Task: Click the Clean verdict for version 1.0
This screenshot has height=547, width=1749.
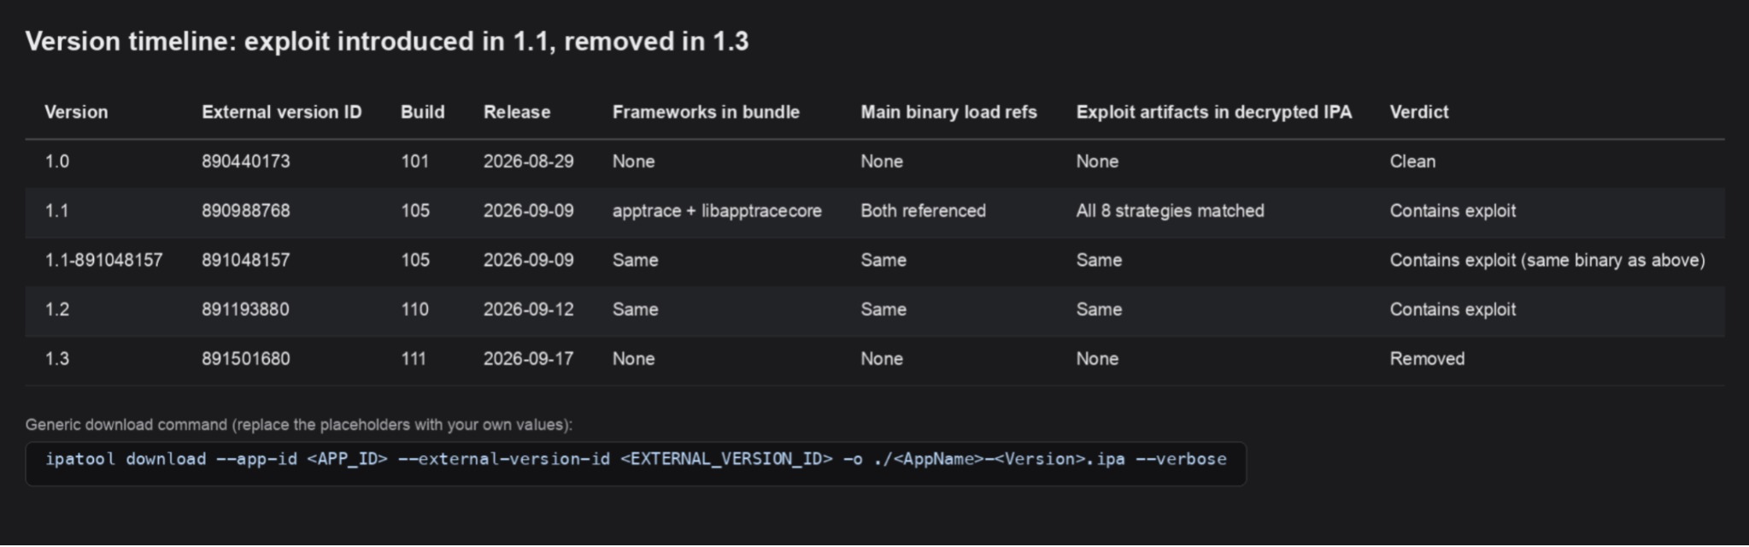Action: (x=1412, y=162)
